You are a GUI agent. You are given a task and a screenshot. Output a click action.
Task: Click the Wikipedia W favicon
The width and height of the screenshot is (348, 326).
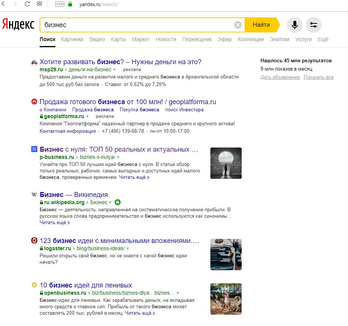(x=34, y=195)
